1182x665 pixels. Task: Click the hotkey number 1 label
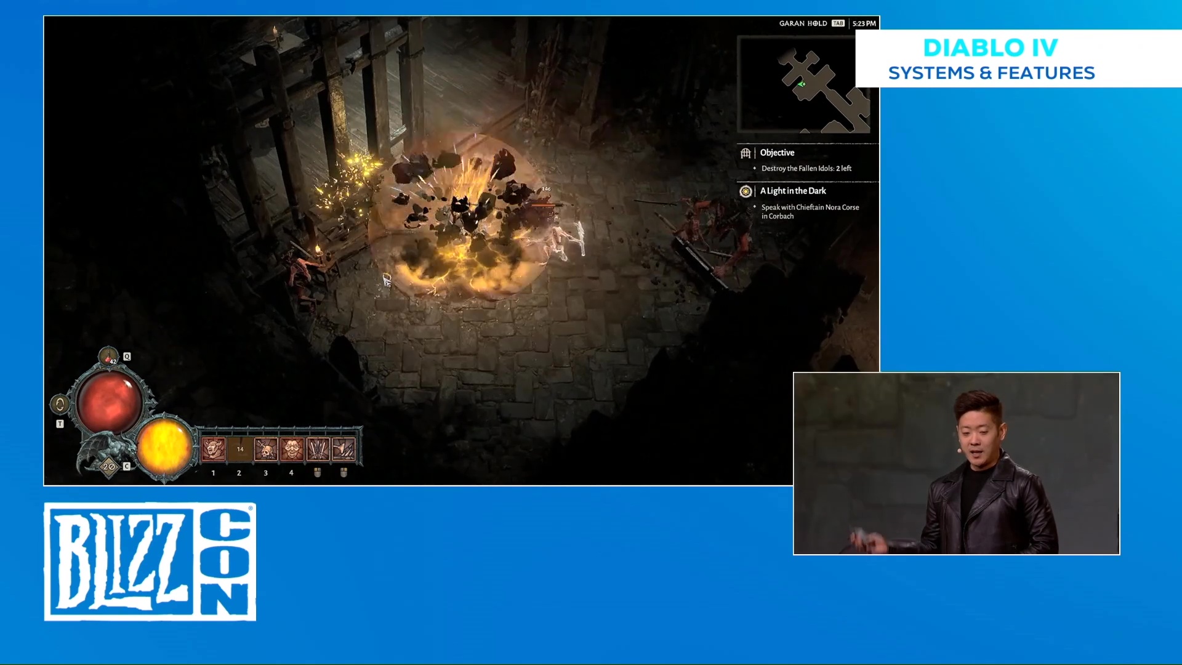[x=213, y=473]
